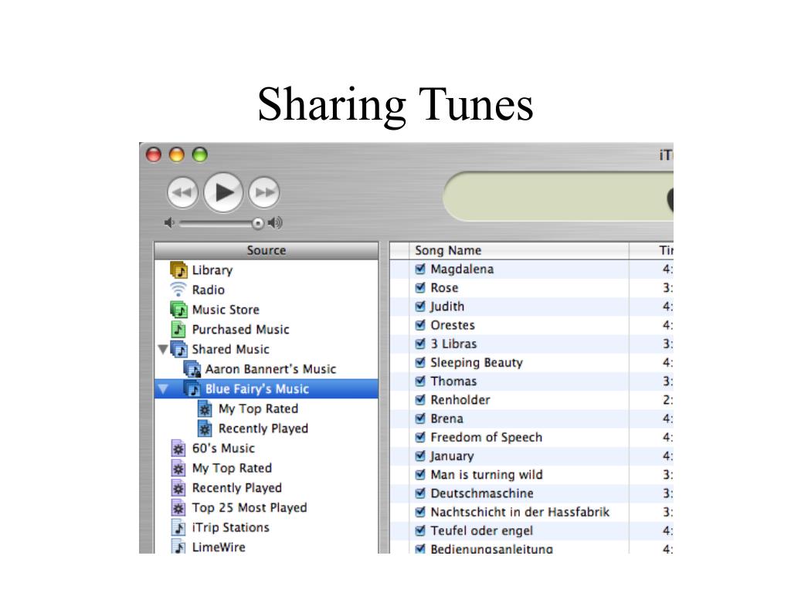Image resolution: width=791 pixels, height=593 pixels.
Task: Uncheck the Judith song checkbox
Action: pyautogui.click(x=419, y=306)
